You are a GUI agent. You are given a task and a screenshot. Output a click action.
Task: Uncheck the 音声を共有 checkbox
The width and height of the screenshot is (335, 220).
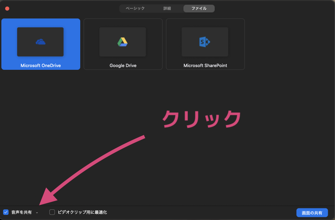tap(6, 212)
